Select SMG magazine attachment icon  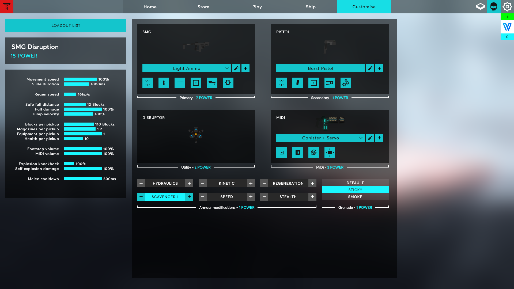coord(164,83)
